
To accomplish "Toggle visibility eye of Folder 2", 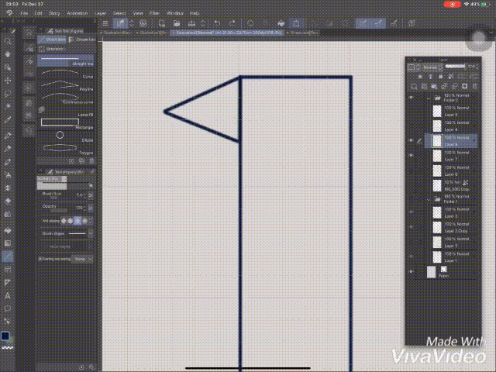I will 411,98.
